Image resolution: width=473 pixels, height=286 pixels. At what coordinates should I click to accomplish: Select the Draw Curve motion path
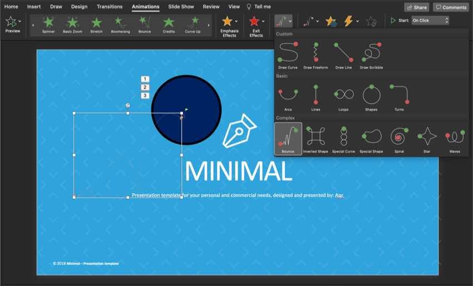[288, 54]
